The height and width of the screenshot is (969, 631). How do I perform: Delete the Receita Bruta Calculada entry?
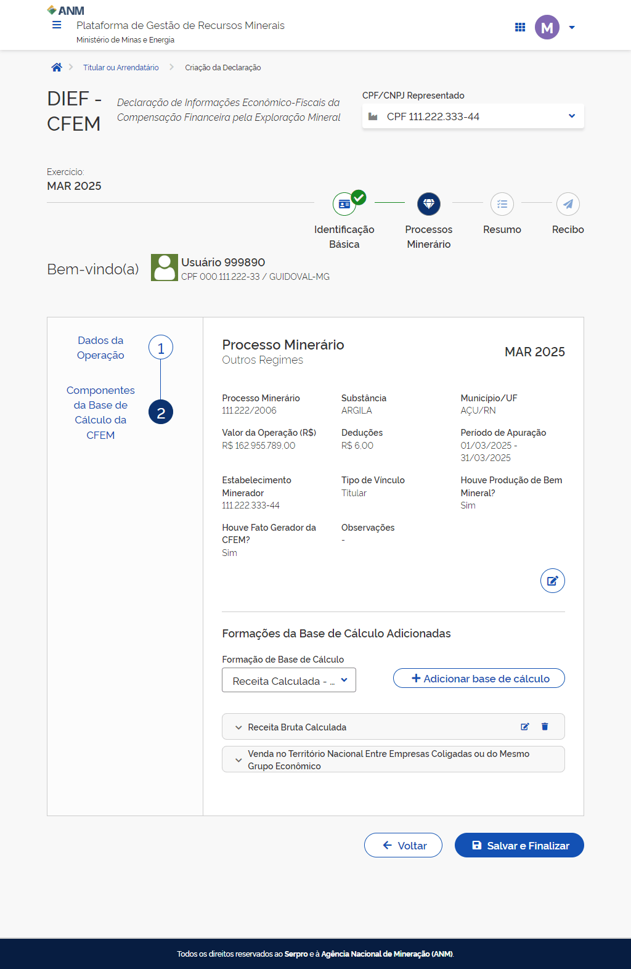[x=545, y=727]
